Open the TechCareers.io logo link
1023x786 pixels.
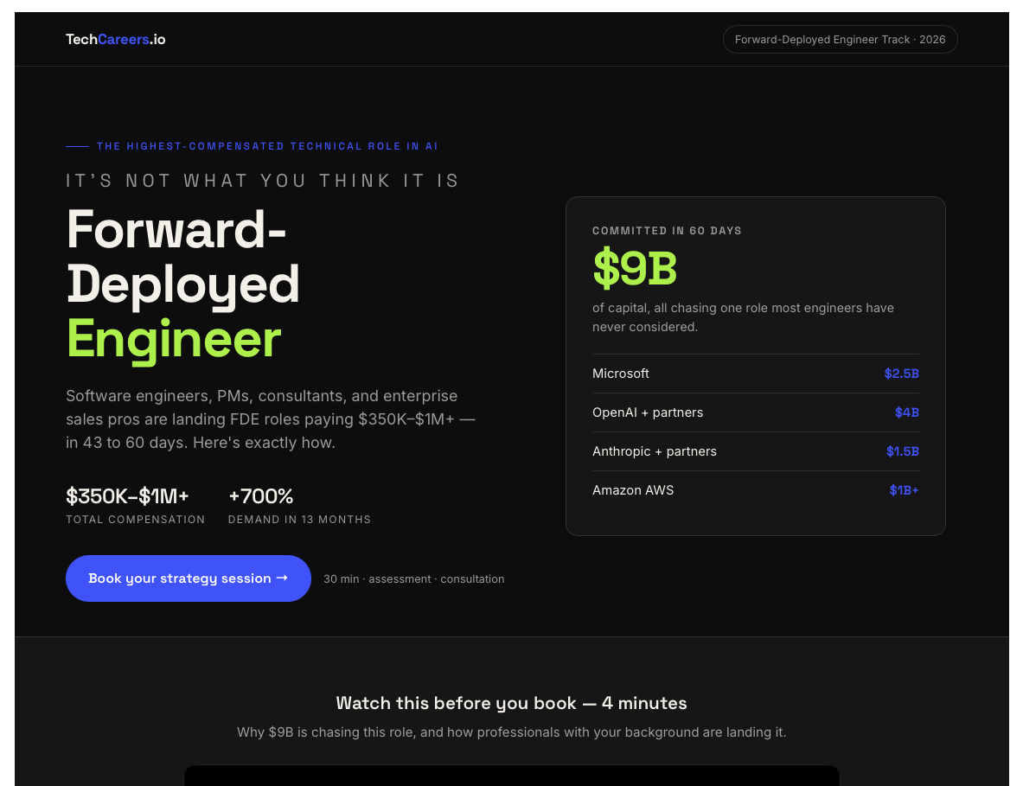pos(116,39)
